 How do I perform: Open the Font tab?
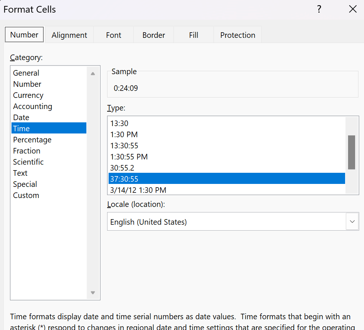pyautogui.click(x=113, y=35)
